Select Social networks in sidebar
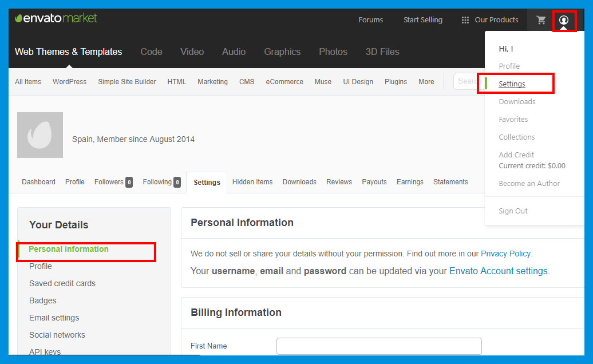This screenshot has height=364, width=593. pyautogui.click(x=57, y=335)
